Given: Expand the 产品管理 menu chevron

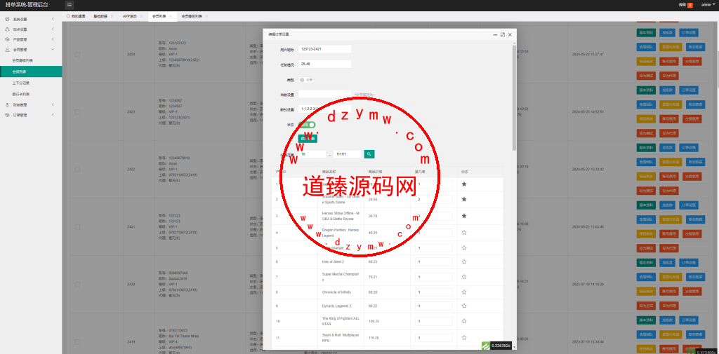Looking at the screenshot, I should pos(53,39).
